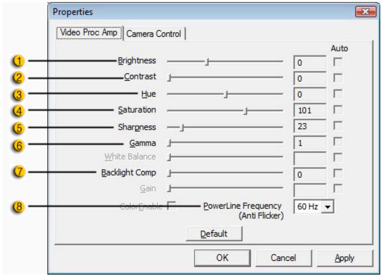
Task: Click the Apply button
Action: [345, 258]
